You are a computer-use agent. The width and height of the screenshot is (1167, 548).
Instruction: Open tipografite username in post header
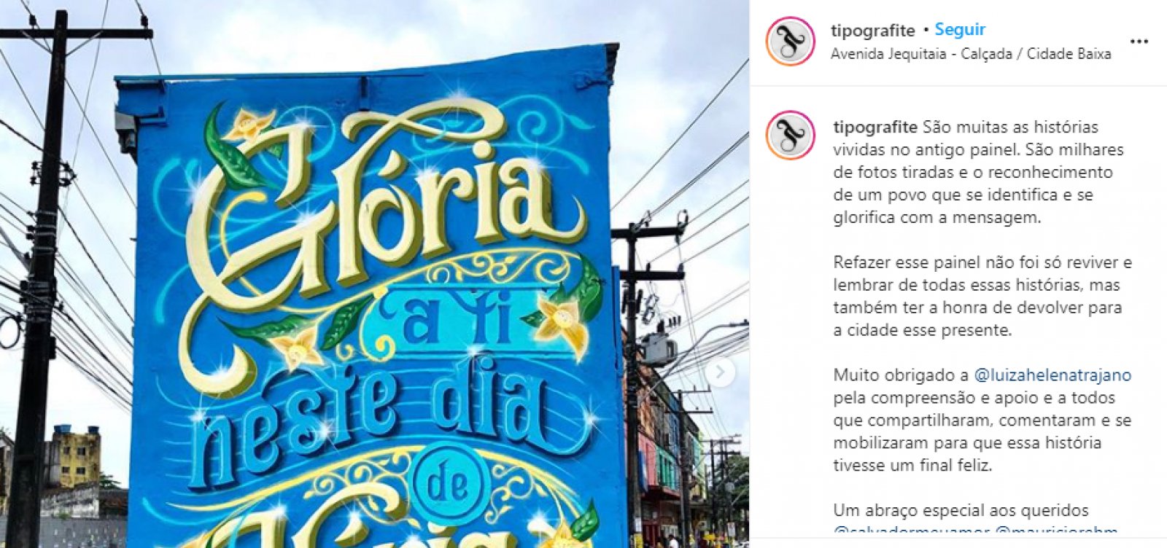point(872,31)
